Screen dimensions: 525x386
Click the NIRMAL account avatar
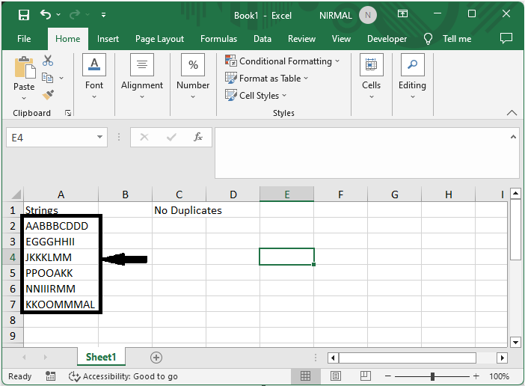click(368, 16)
